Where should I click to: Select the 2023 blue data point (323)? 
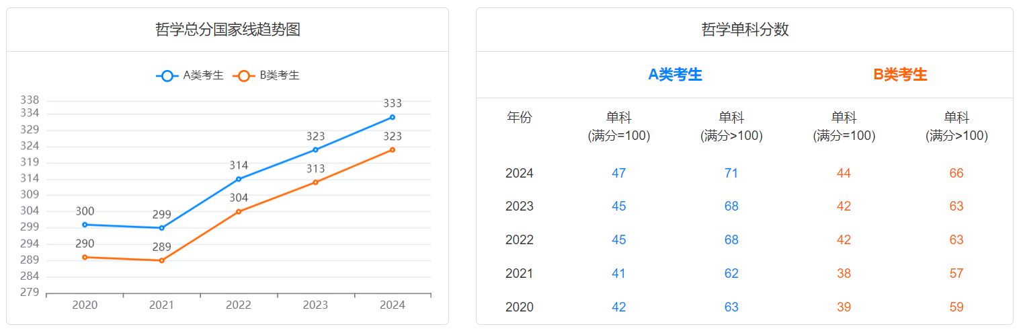[315, 149]
